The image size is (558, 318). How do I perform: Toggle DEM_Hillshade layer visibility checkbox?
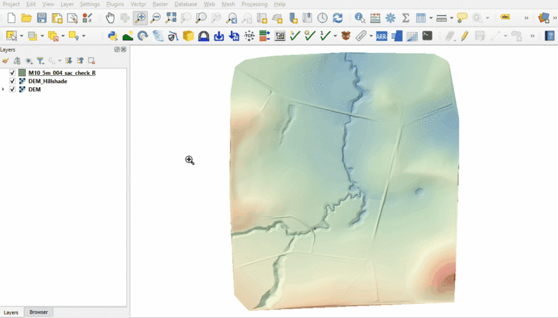(x=13, y=81)
